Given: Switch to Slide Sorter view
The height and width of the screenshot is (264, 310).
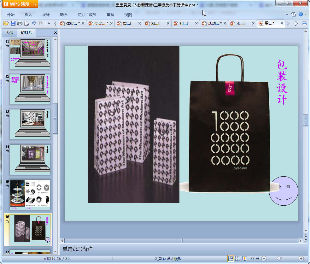Looking at the screenshot, I should [x=238, y=259].
